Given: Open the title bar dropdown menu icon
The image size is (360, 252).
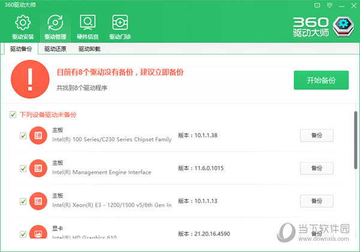Looking at the screenshot, I should tap(329, 5).
